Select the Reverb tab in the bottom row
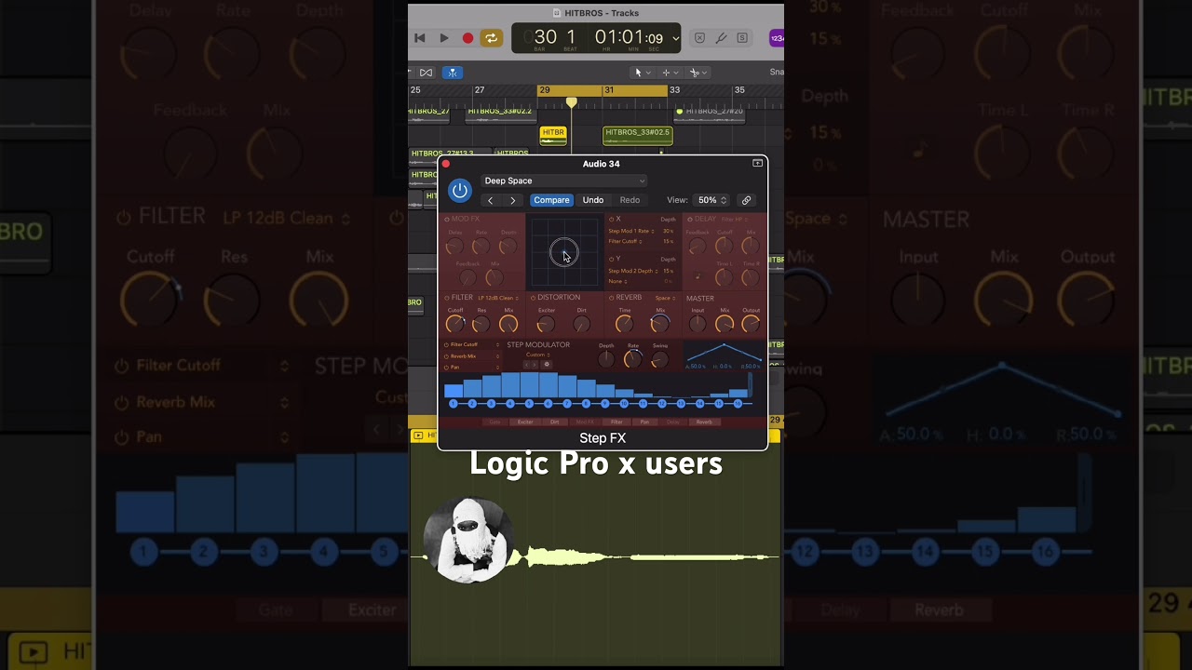 tap(704, 422)
